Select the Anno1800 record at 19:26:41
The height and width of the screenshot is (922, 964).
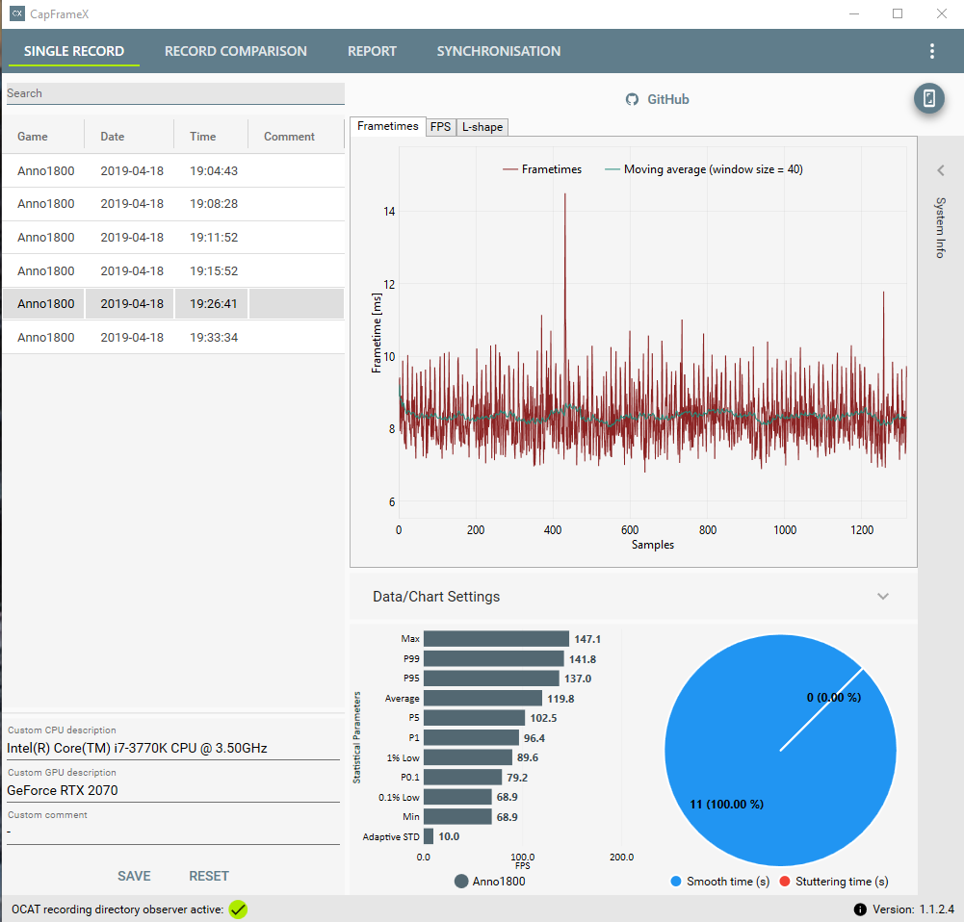[x=172, y=303]
